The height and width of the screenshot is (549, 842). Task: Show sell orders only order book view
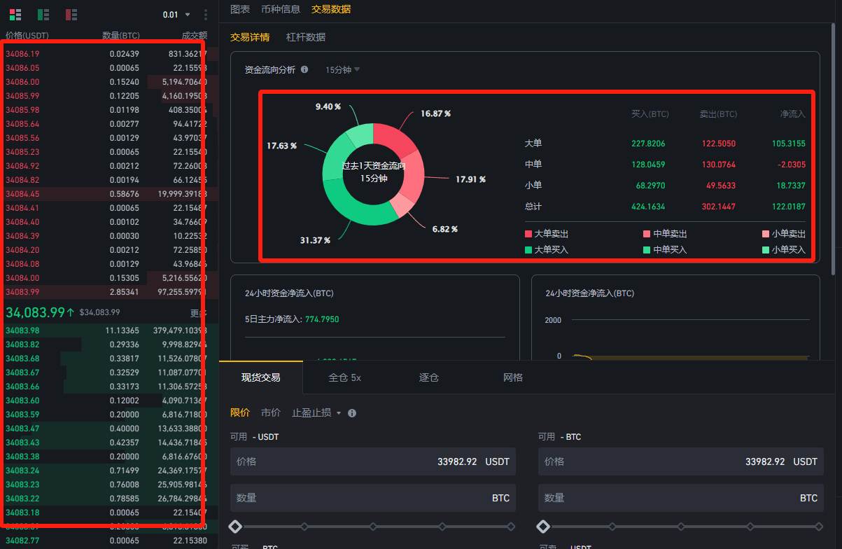point(71,15)
